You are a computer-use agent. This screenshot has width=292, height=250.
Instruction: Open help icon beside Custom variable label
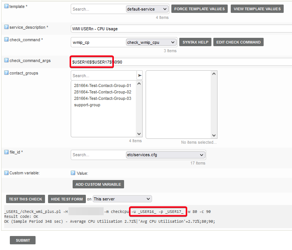click(6, 173)
